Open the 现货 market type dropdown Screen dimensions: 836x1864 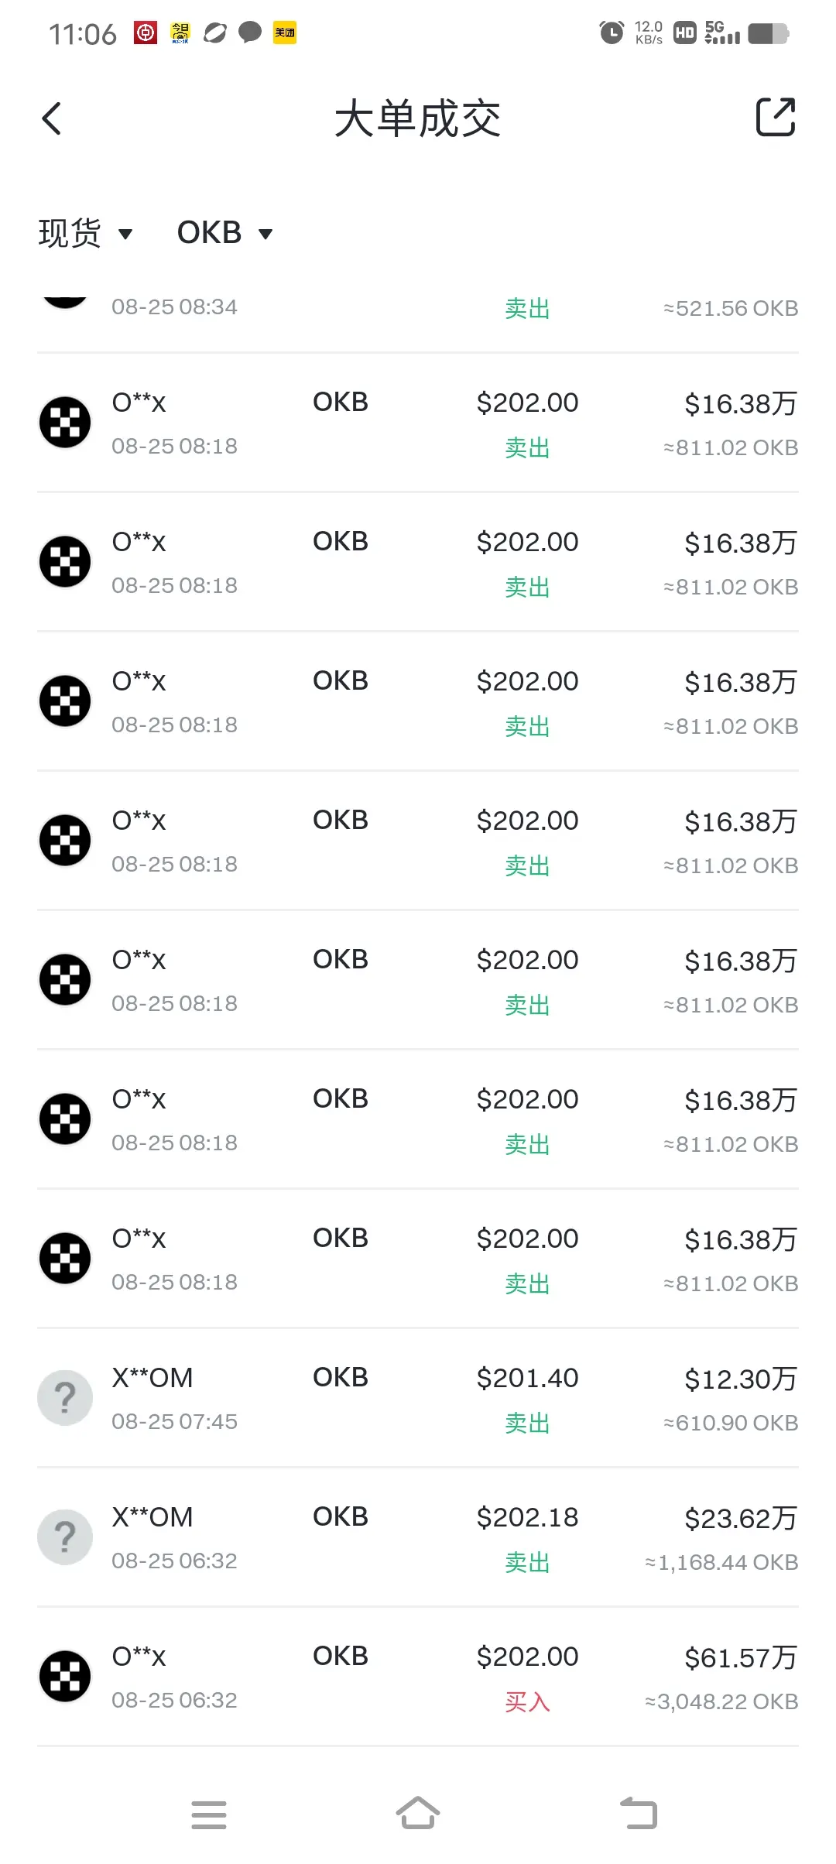86,233
